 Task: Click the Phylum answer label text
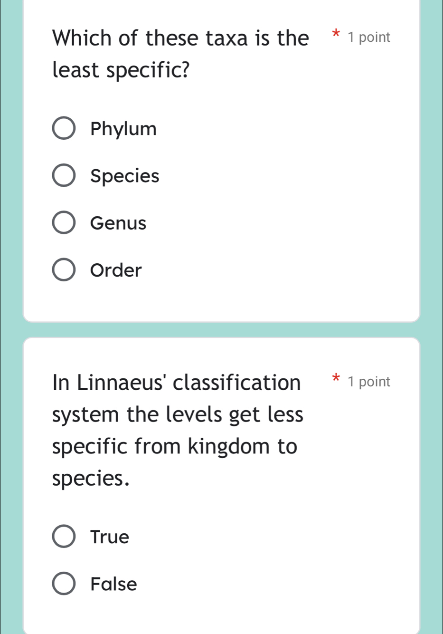click(123, 129)
